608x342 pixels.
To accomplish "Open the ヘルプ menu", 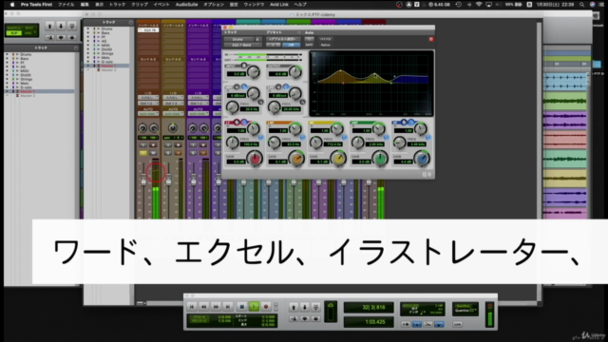I will [300, 5].
